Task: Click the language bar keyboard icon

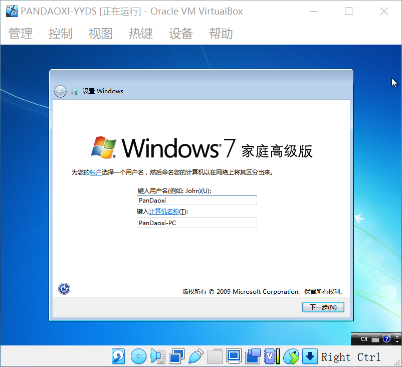Action: point(375,339)
